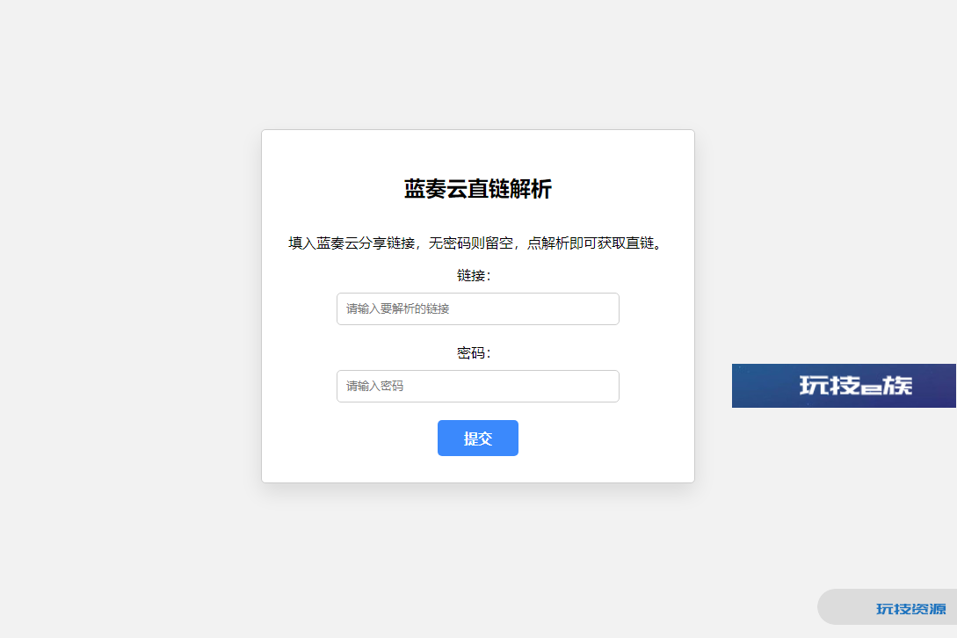957x638 pixels.
Task: Select the 请输入要解析的链接 placeholder text
Action: pyautogui.click(x=398, y=309)
